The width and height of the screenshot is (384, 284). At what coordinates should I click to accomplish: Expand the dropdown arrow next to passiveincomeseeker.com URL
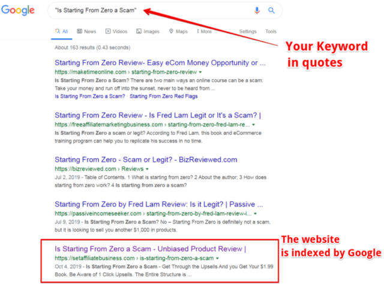256,214
